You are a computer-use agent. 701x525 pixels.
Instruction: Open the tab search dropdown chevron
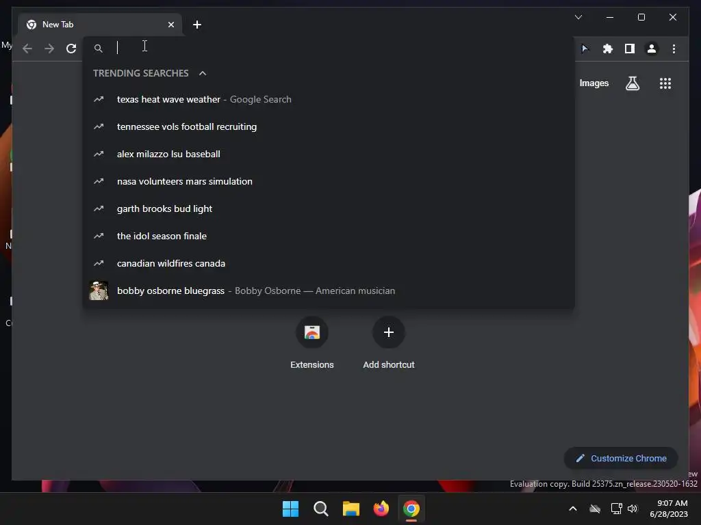[578, 17]
